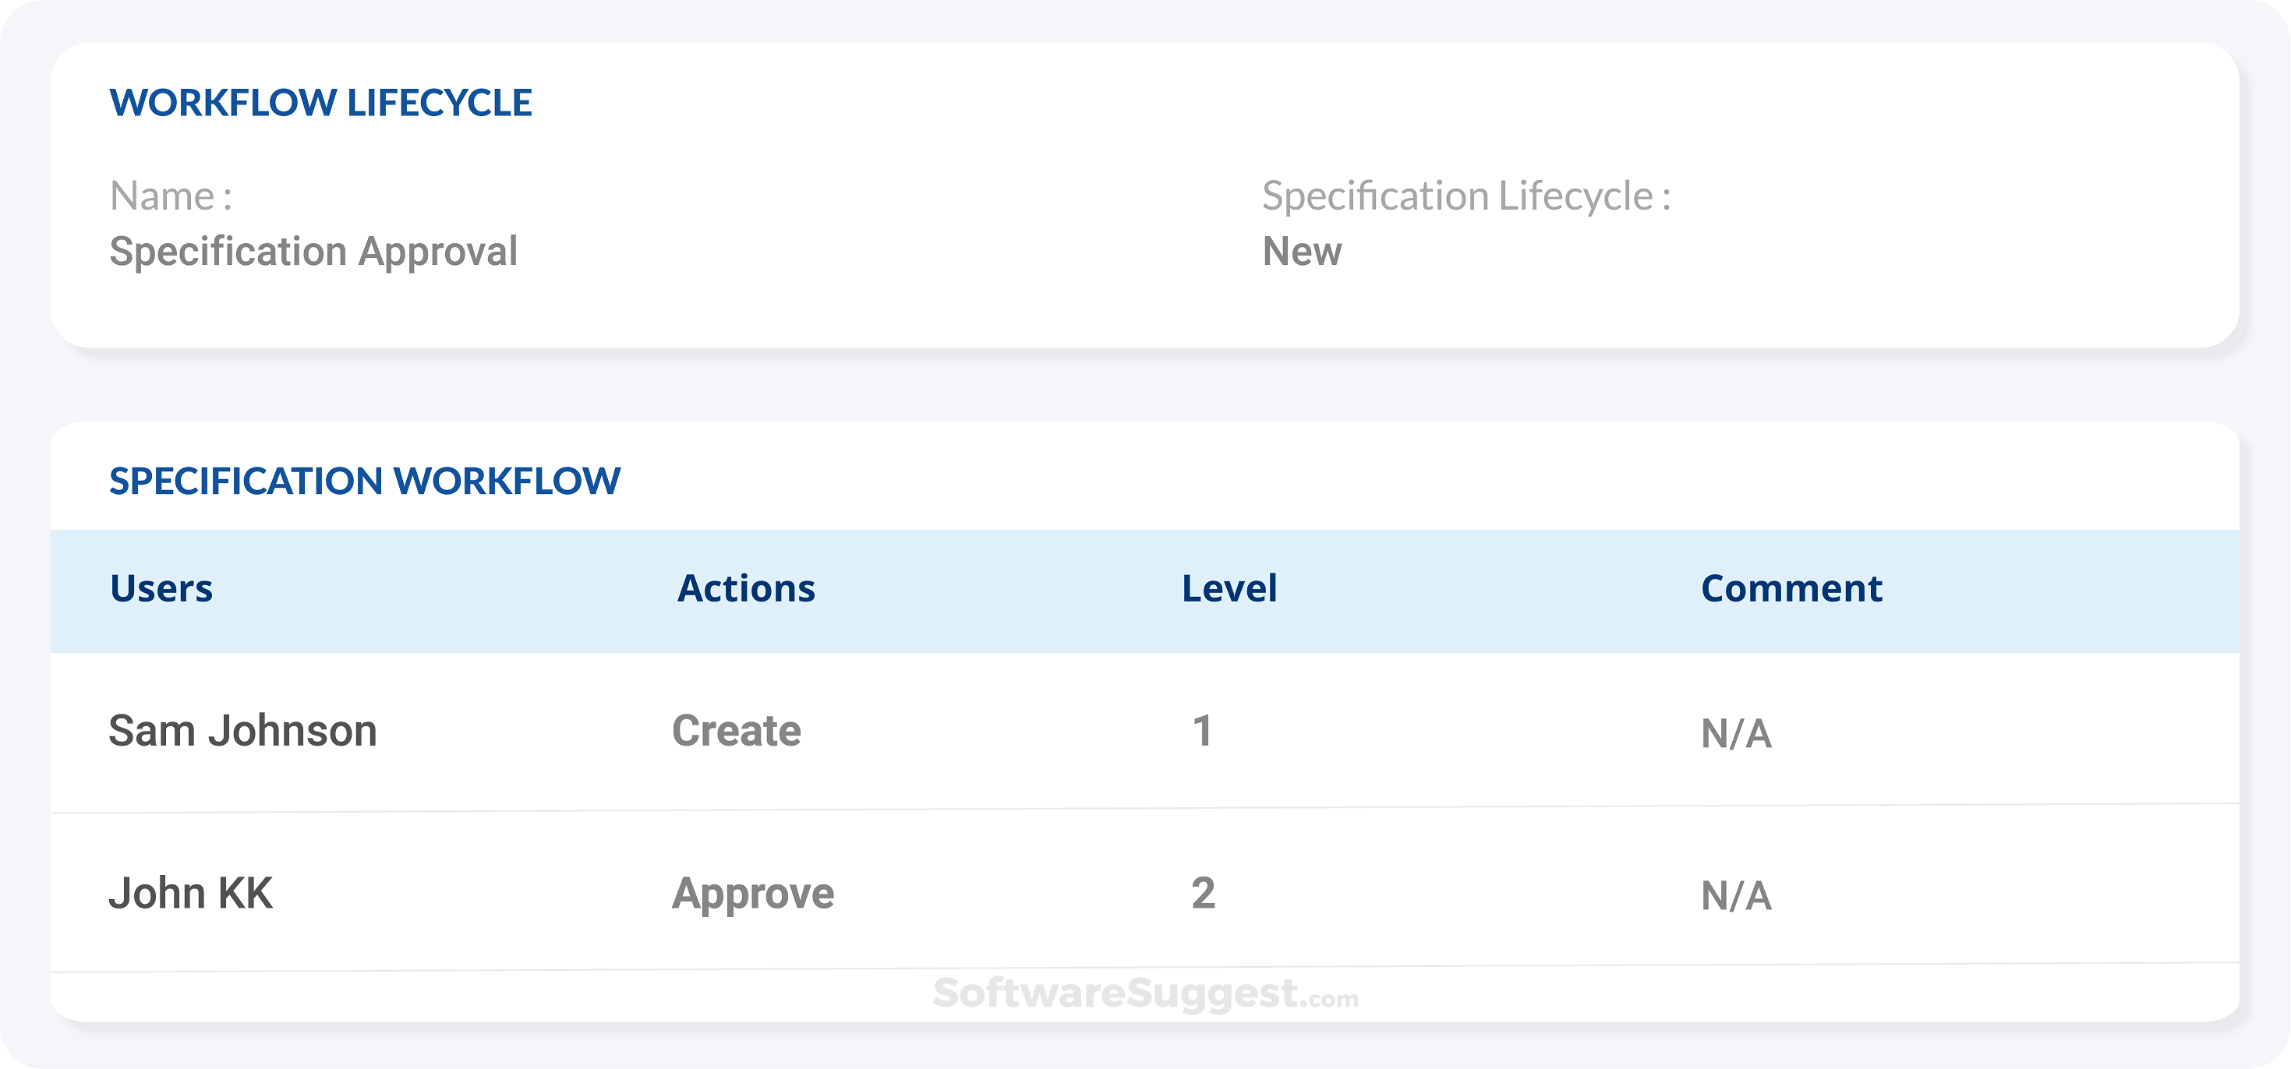2291x1069 pixels.
Task: Select the Level column header
Action: tap(1229, 587)
